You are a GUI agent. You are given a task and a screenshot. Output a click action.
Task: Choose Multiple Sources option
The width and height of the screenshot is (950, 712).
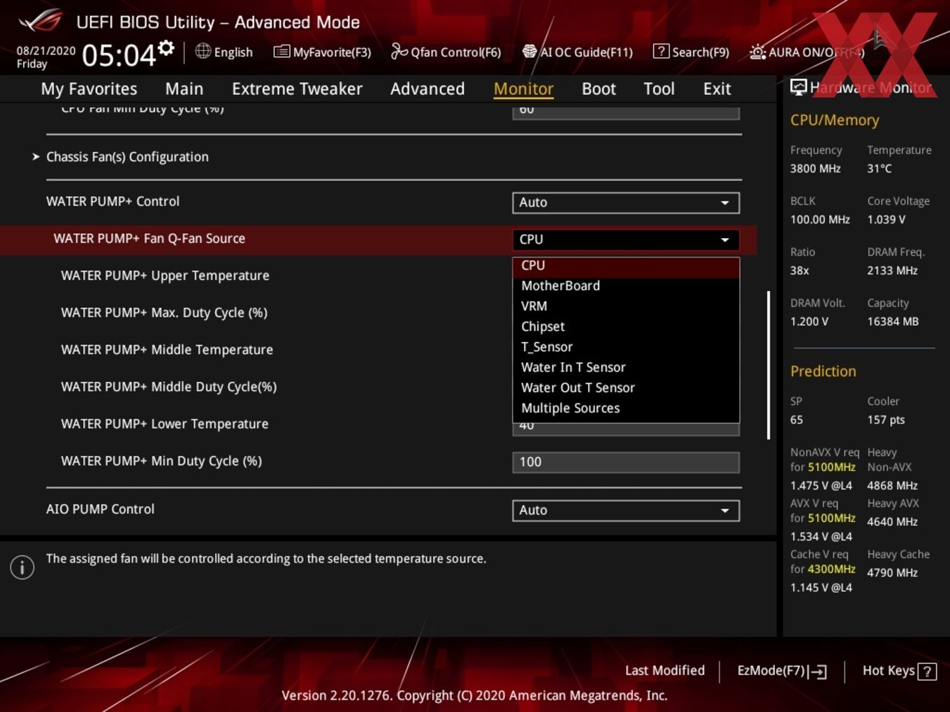point(626,408)
